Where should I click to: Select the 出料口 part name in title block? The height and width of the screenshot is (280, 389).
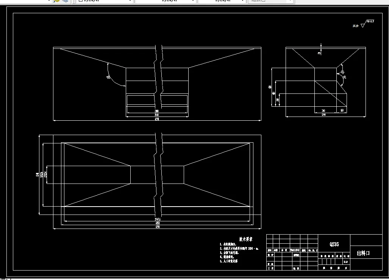(363, 253)
